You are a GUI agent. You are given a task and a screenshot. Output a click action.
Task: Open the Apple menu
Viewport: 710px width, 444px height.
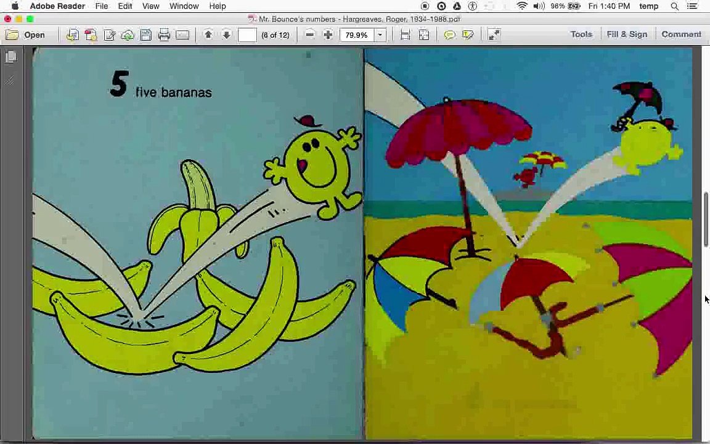[x=15, y=6]
